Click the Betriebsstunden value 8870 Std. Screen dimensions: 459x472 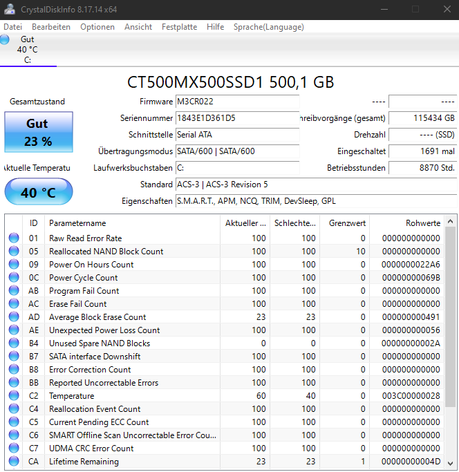tap(423, 168)
